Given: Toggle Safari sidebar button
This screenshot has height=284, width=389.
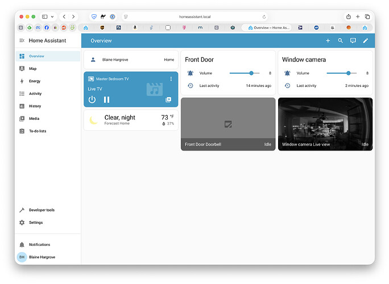Looking at the screenshot, I should [45, 16].
